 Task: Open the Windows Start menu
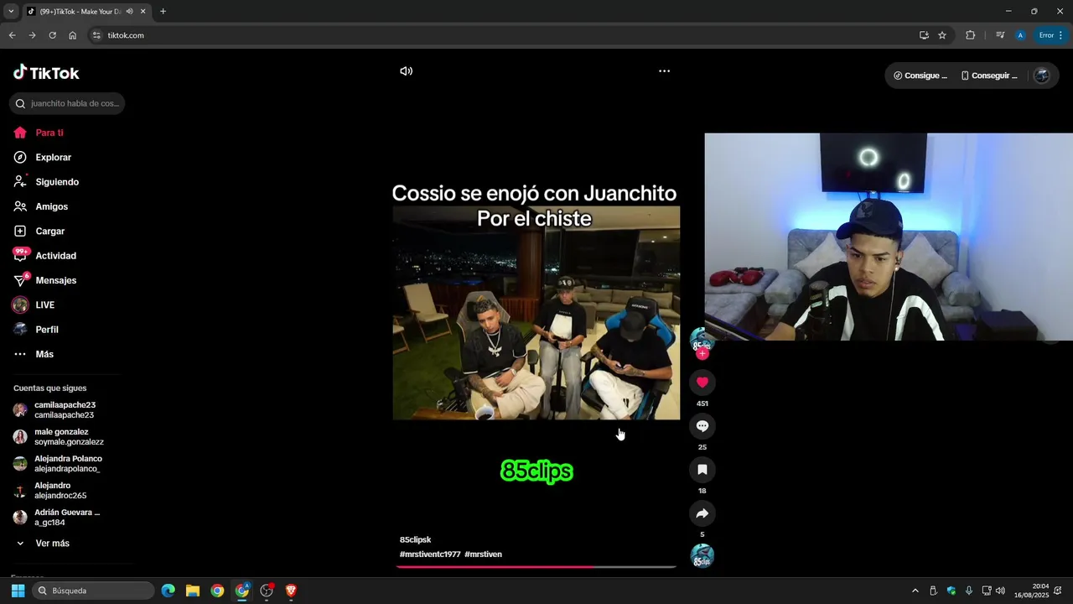point(18,591)
